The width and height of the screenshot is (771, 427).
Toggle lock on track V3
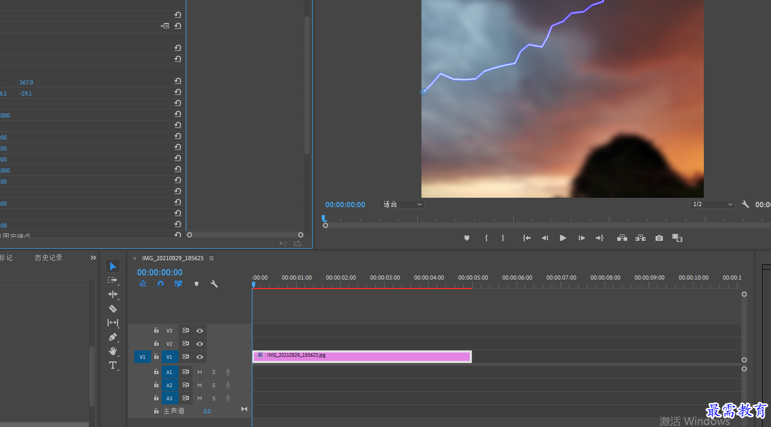coord(156,330)
